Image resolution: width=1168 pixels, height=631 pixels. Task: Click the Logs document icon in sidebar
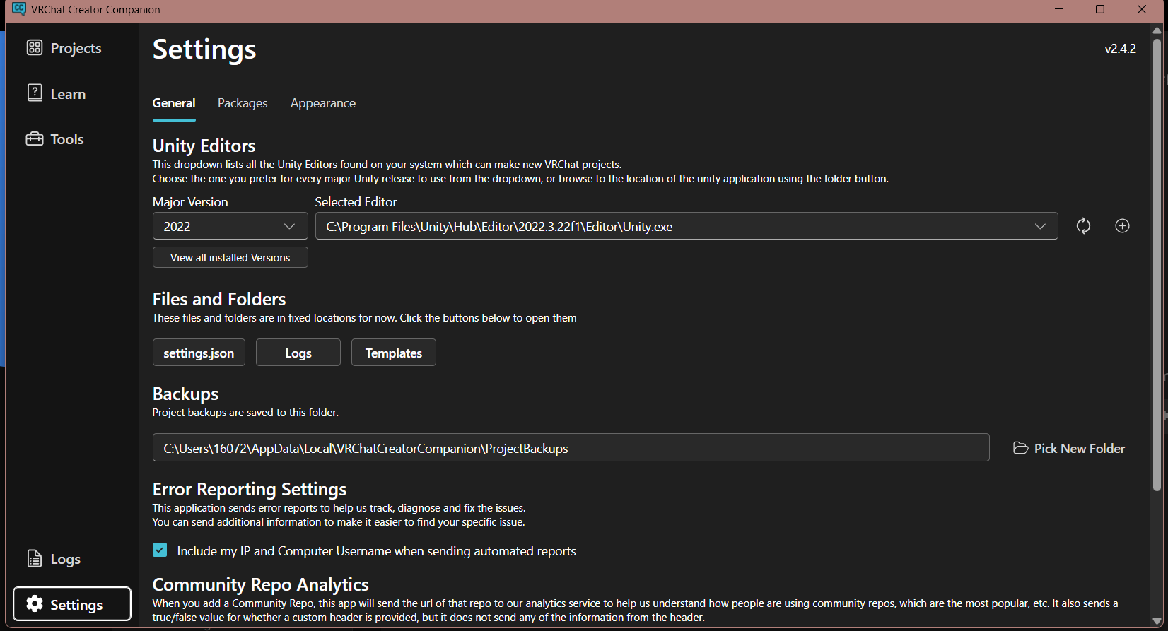tap(35, 559)
